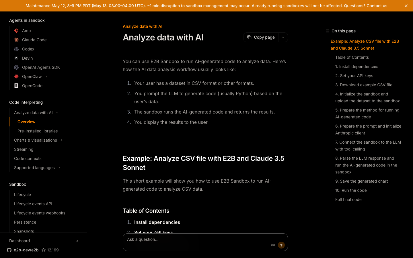Click the Amp agent icon
The image size is (413, 258).
coord(16,31)
